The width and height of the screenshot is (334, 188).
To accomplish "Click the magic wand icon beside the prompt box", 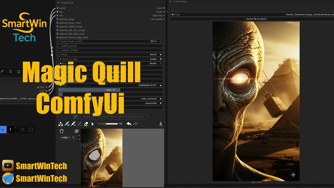I will coord(75,116).
